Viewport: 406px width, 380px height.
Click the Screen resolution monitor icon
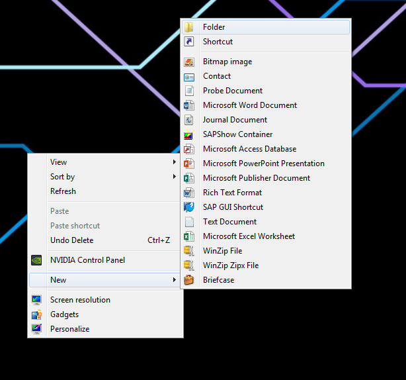point(36,300)
